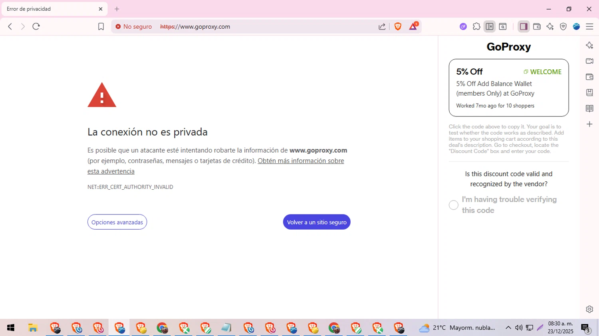Image resolution: width=599 pixels, height=336 pixels.
Task: Click the 'Opciones avanzadas' button
Action: (117, 222)
